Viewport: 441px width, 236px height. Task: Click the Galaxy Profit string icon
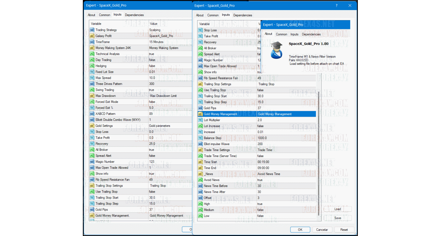tap(92, 36)
